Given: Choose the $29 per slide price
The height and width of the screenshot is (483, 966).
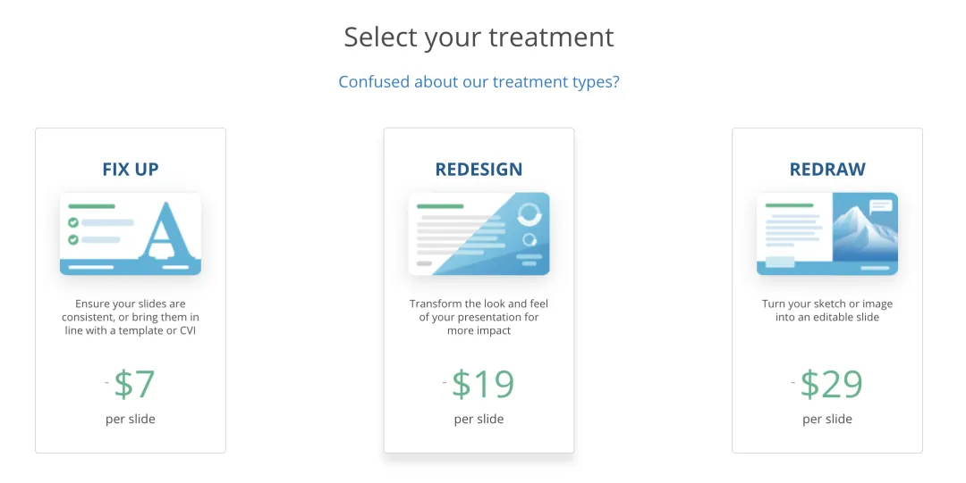Looking at the screenshot, I should point(831,384).
